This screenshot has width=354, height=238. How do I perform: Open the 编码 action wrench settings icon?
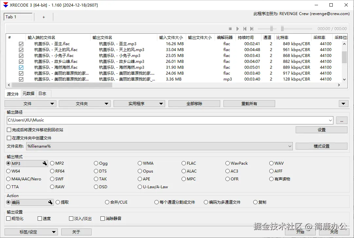(x=50, y=202)
